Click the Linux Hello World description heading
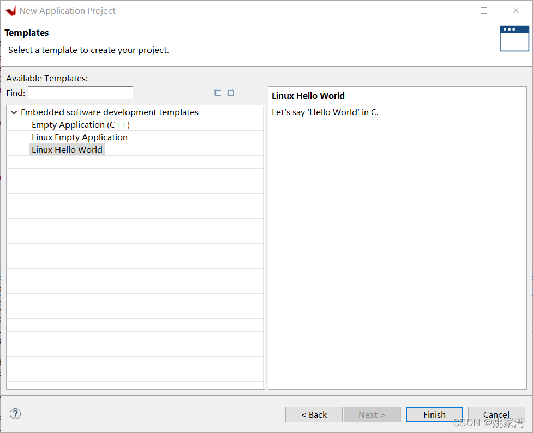This screenshot has height=433, width=533. 308,96
